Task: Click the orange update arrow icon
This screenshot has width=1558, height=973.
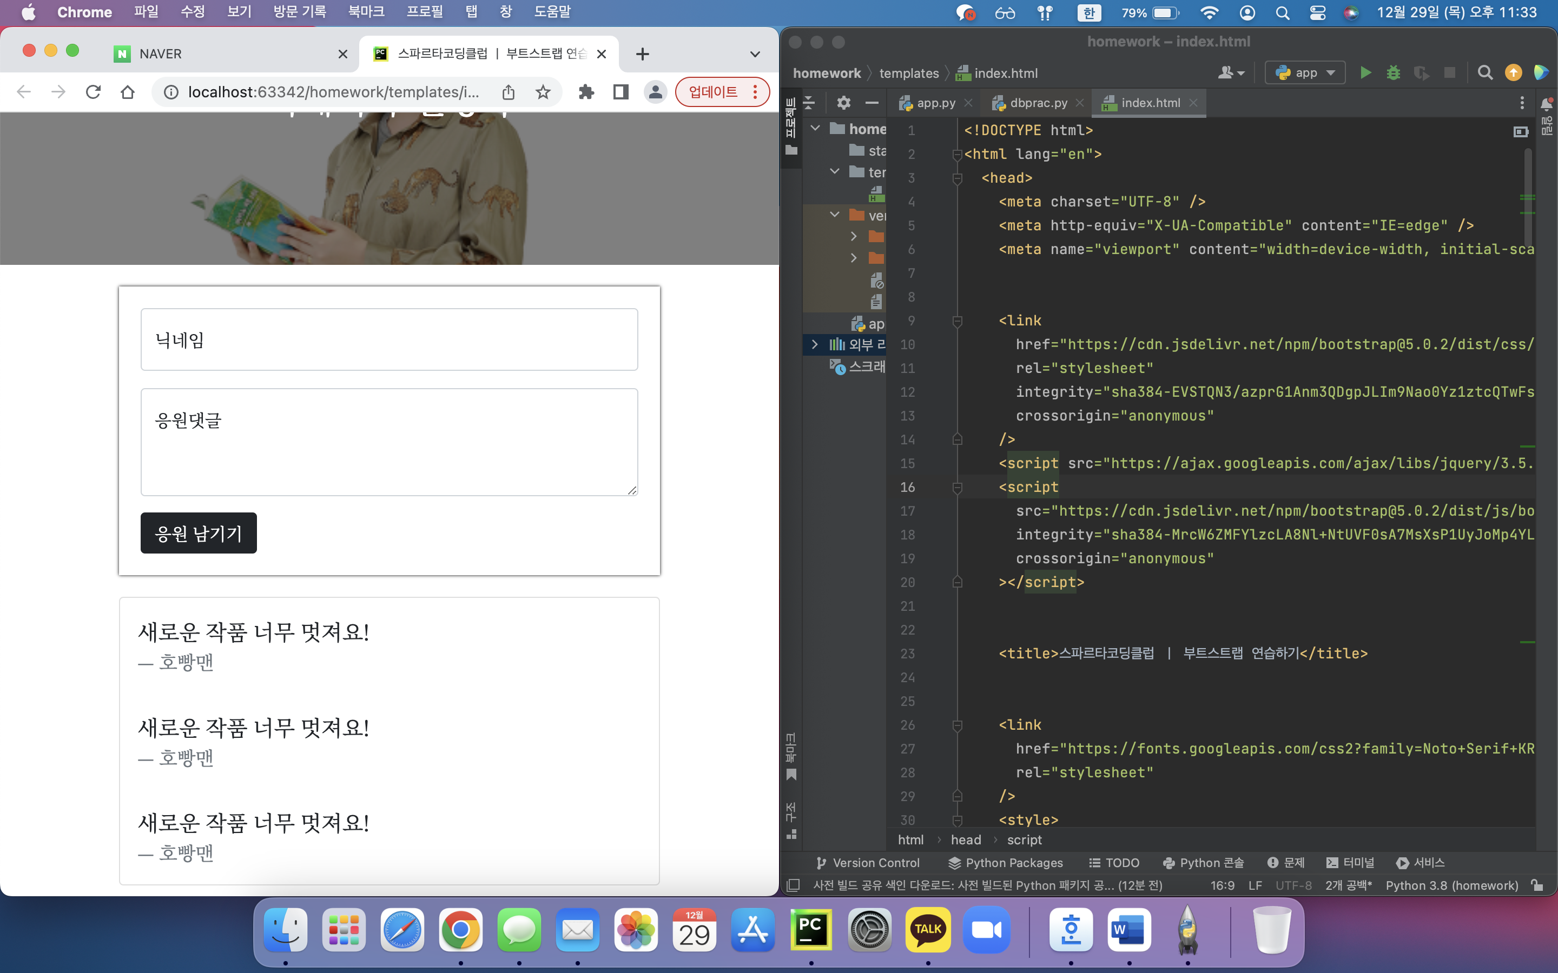Action: tap(1514, 73)
